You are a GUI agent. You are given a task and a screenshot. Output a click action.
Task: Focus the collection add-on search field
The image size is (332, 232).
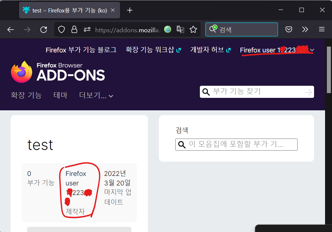pos(236,145)
